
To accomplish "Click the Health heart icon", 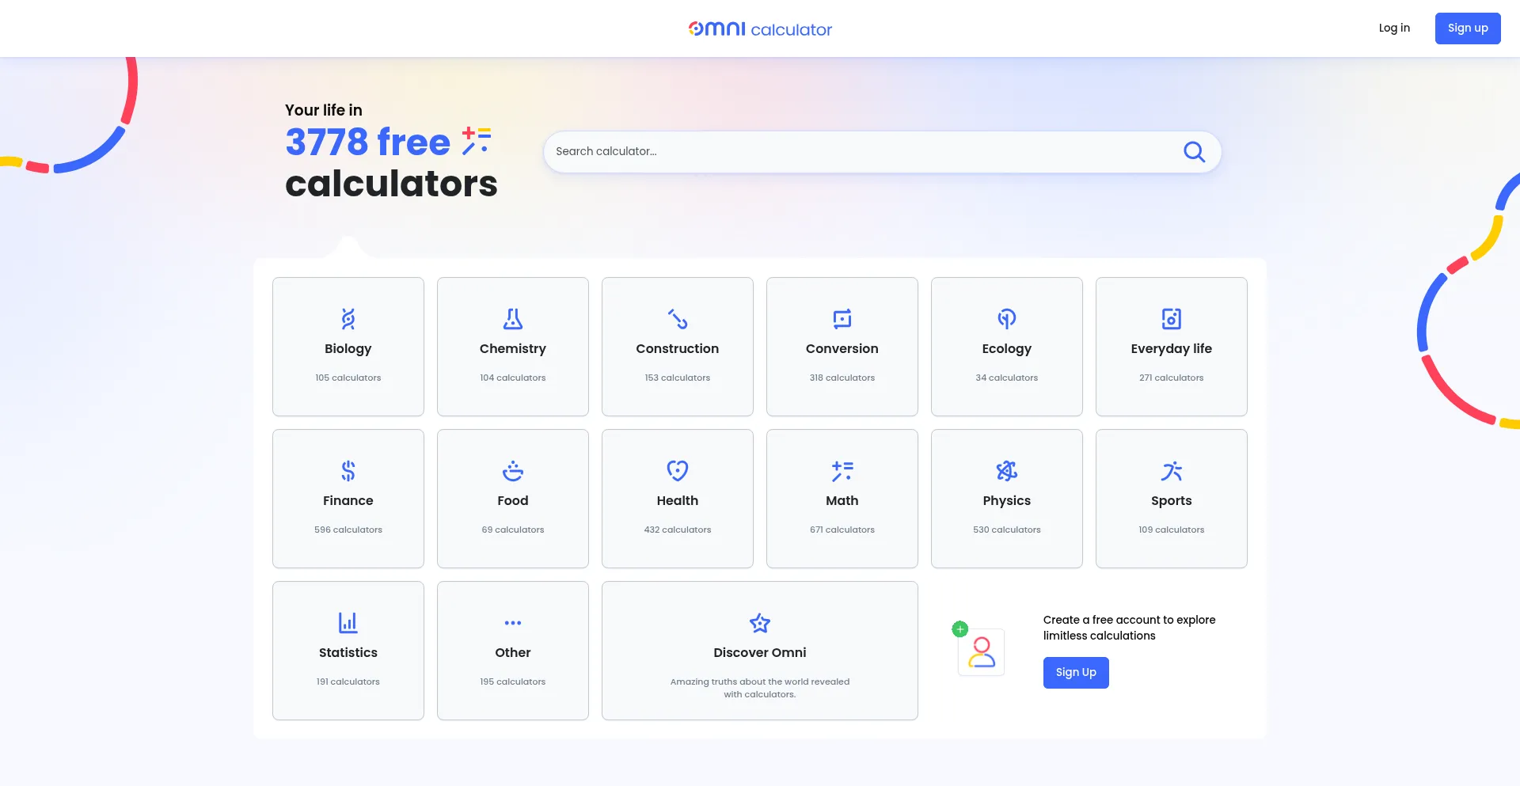I will (677, 471).
